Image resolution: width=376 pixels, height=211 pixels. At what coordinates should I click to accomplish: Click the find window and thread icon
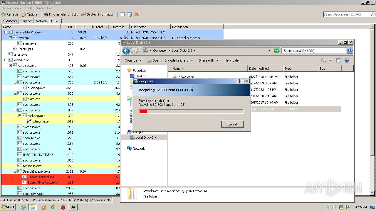pos(130,14)
